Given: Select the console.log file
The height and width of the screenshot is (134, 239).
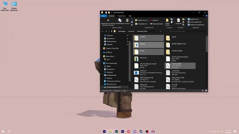Looking at the screenshot, I should (180, 73).
